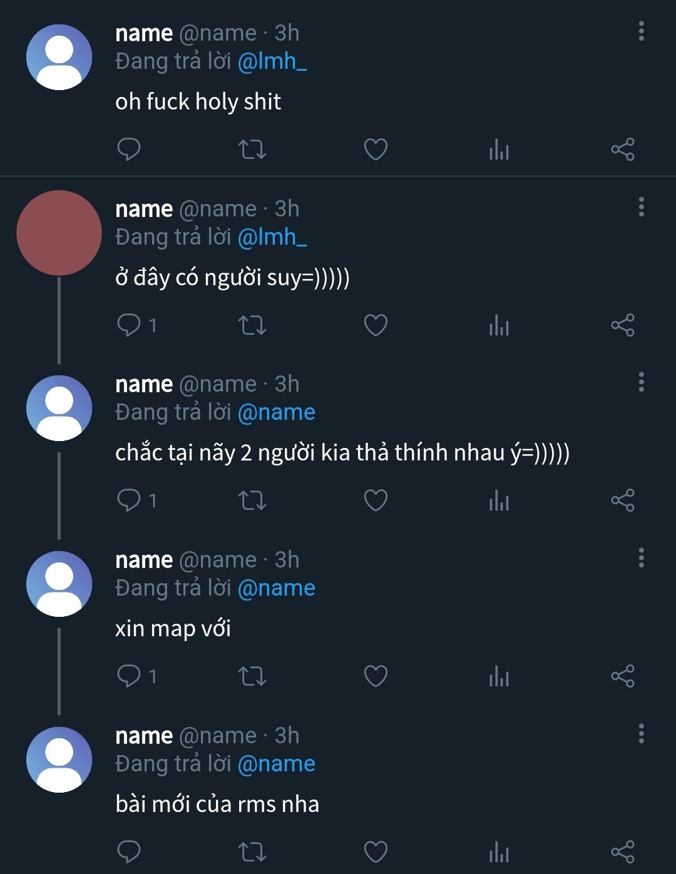Viewport: 676px width, 874px height.
Task: Open the red profile avatar
Action: click(59, 233)
